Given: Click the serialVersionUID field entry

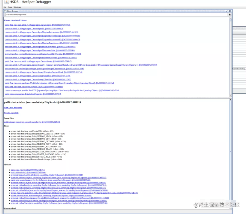Looking at the screenshot, I should [32, 131].
